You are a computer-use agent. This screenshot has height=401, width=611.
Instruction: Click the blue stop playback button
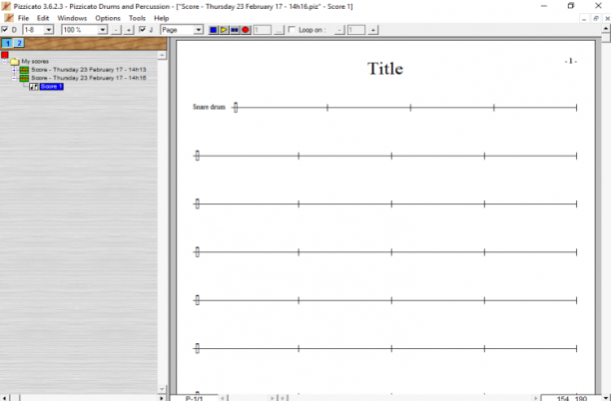(x=213, y=30)
